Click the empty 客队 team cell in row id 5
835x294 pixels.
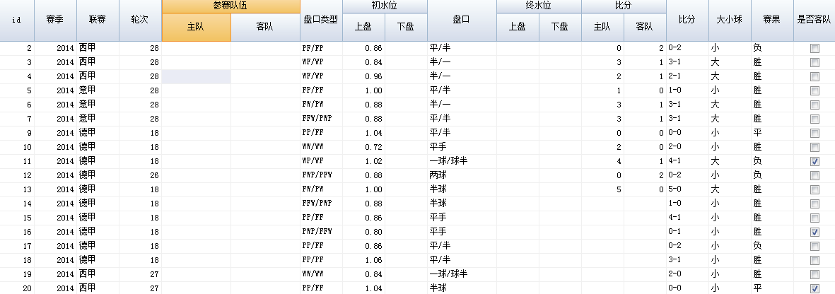tap(265, 91)
